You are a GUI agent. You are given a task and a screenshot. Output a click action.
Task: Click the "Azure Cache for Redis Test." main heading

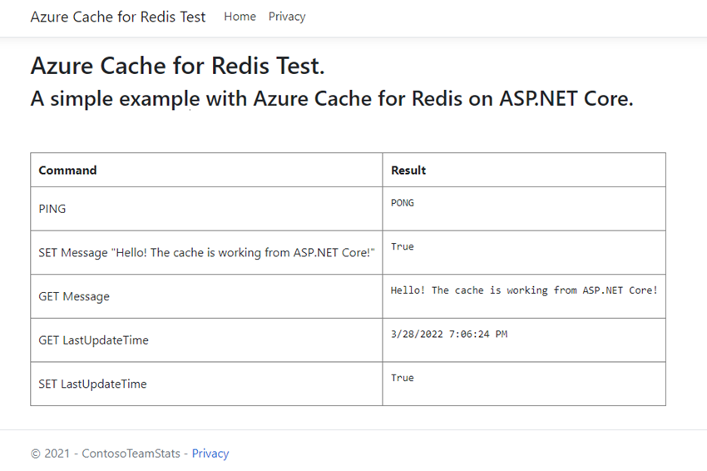point(177,66)
